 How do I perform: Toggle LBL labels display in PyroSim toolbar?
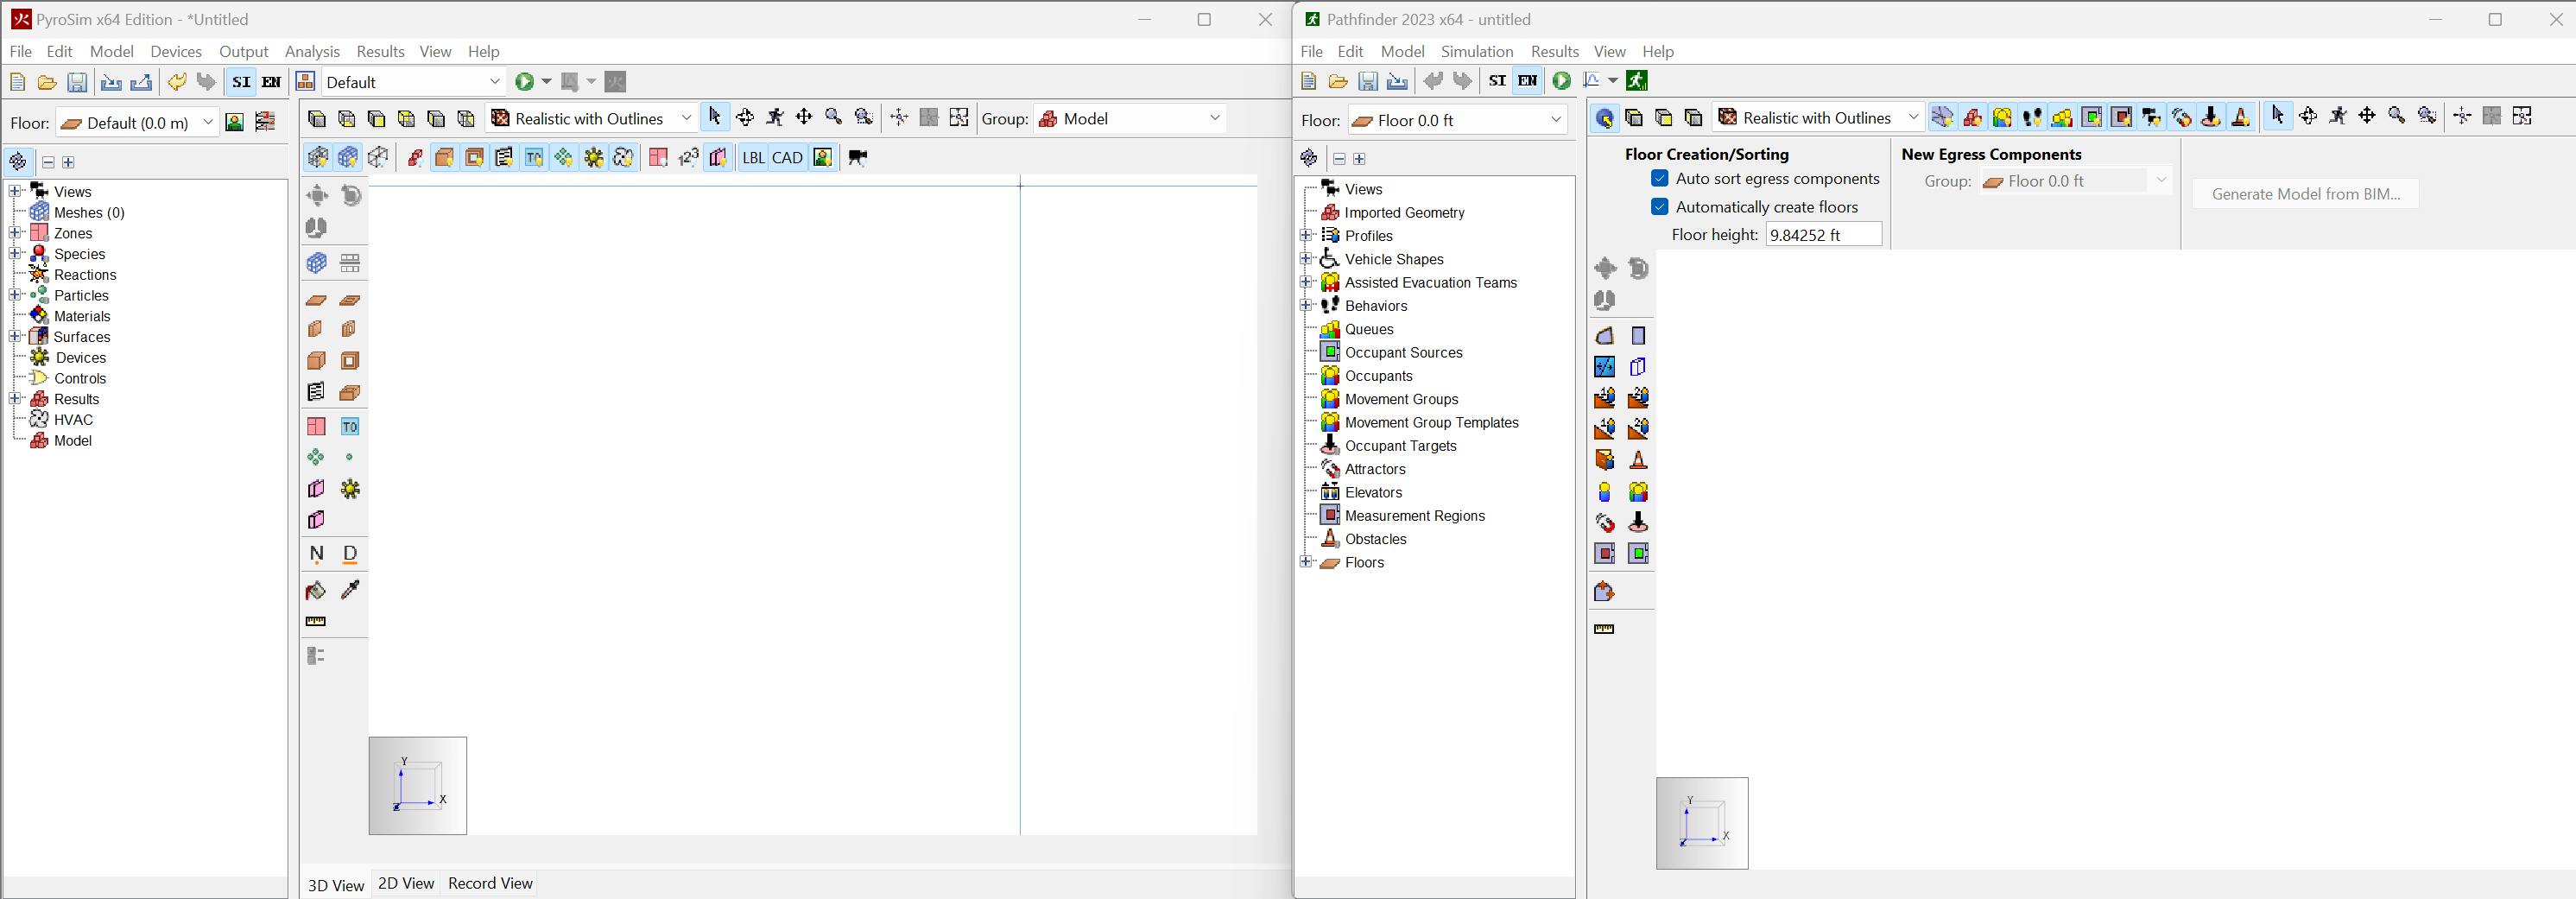click(753, 158)
